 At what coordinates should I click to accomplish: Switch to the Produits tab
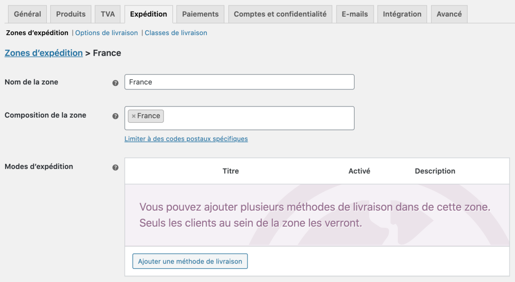pos(70,14)
